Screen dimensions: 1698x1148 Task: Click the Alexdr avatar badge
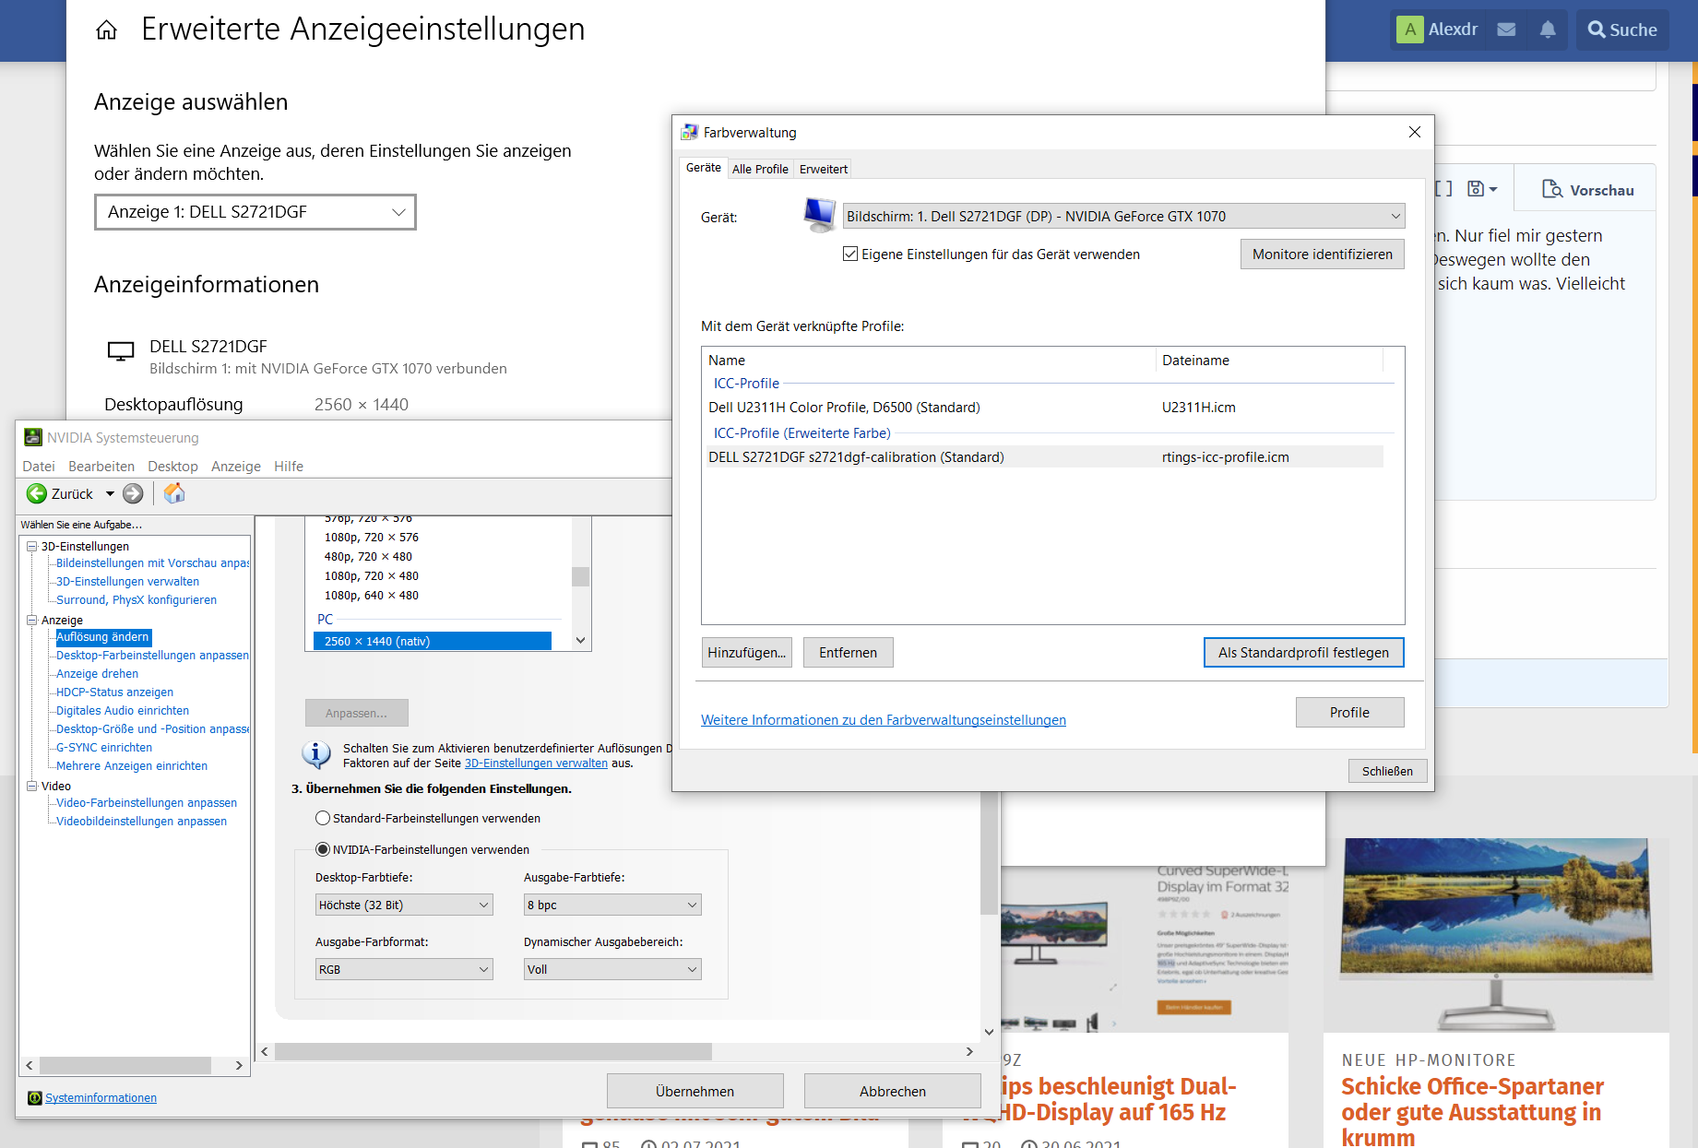coord(1409,30)
